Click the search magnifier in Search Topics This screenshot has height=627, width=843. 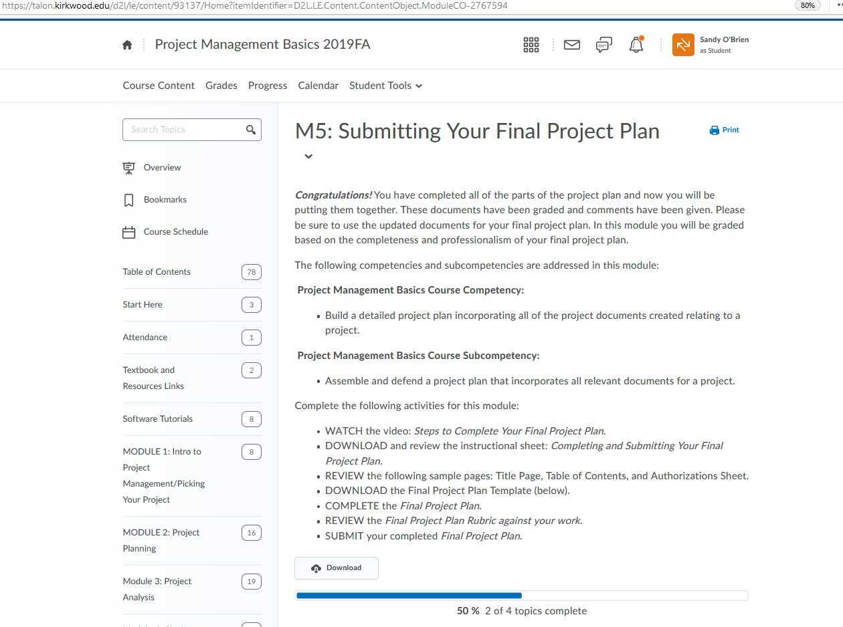click(251, 129)
